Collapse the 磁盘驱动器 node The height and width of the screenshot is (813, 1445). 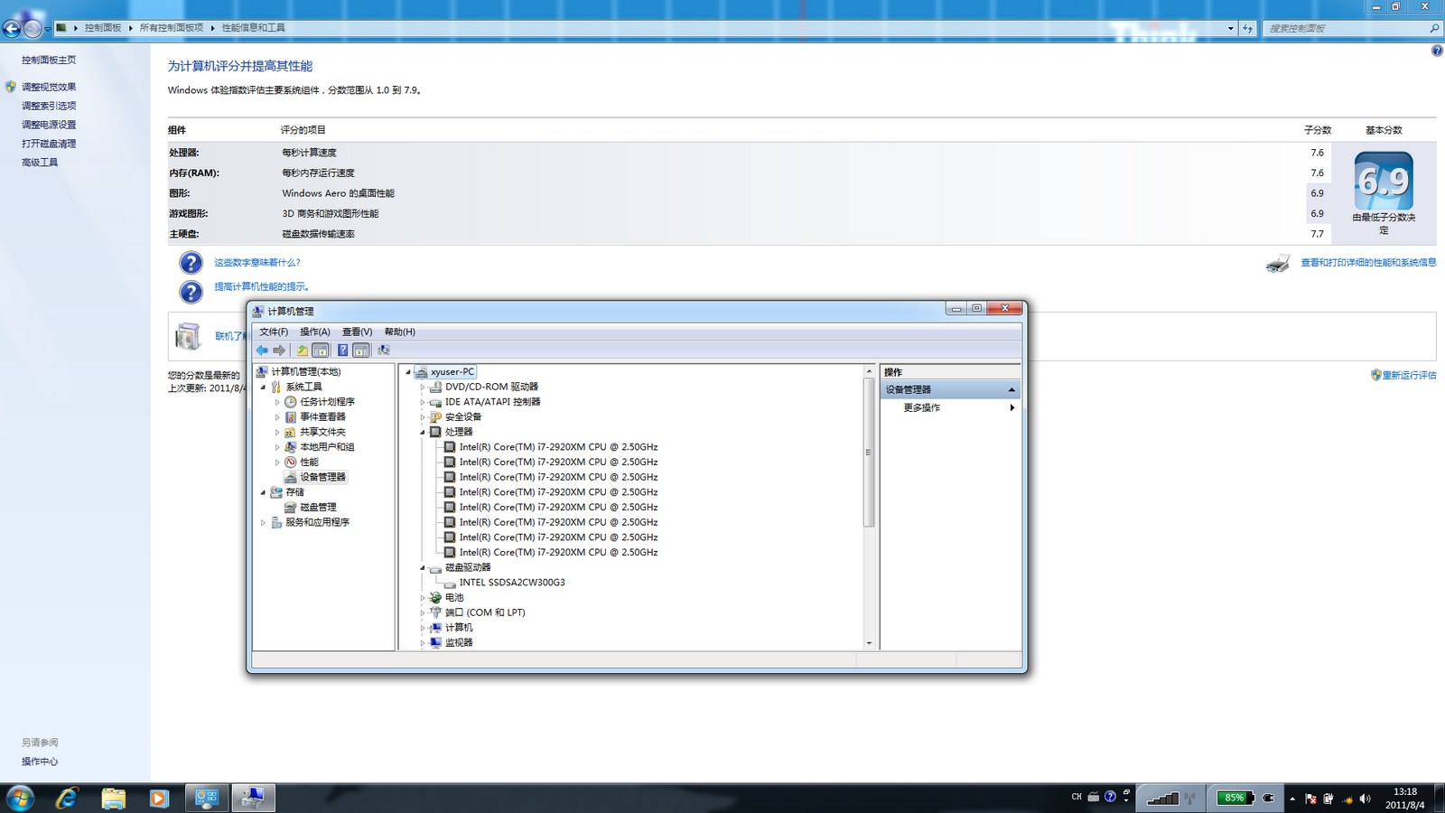coord(423,568)
